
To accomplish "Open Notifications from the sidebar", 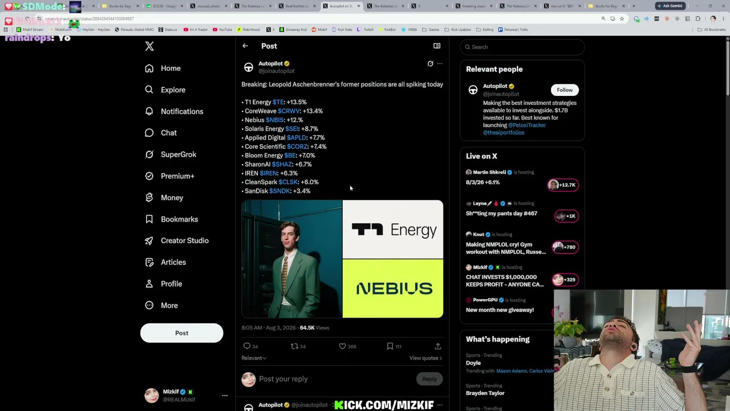I will click(x=174, y=111).
